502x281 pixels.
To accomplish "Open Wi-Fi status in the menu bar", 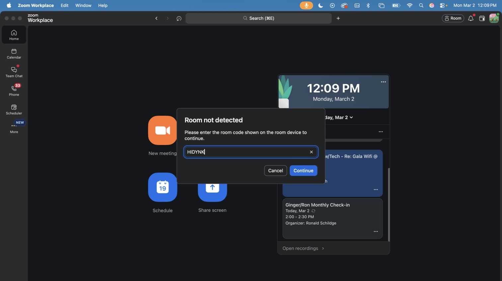I will [410, 5].
